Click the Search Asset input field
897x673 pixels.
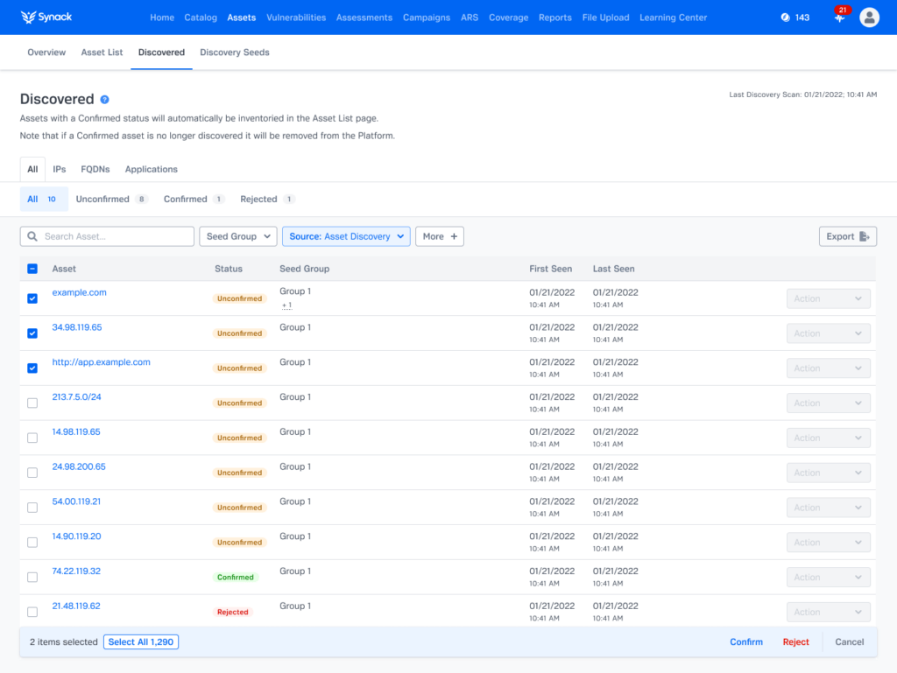pos(114,236)
